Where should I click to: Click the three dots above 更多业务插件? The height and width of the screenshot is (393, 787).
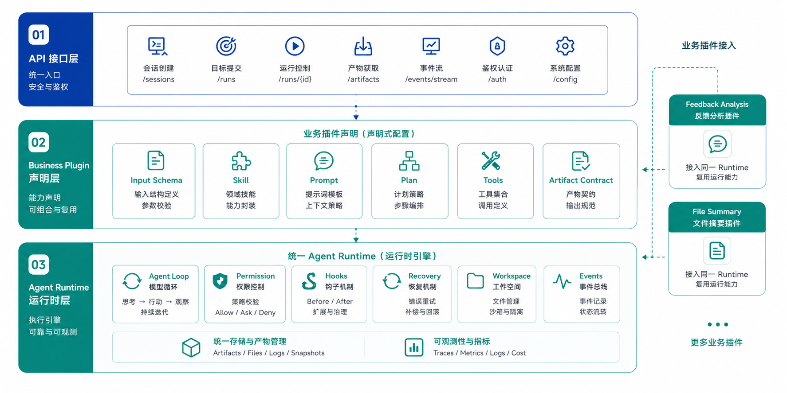click(x=718, y=324)
